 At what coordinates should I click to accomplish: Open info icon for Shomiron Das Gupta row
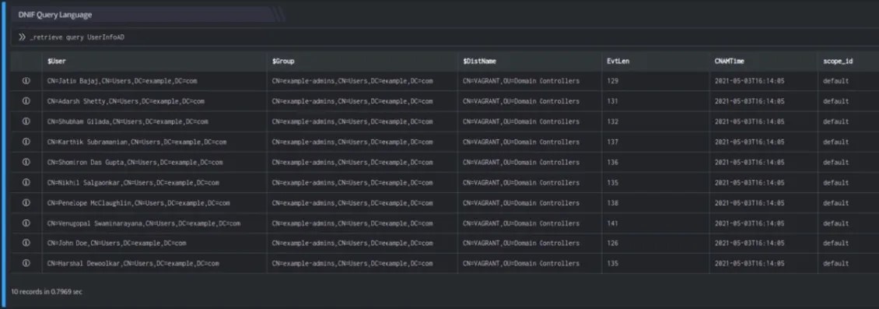[x=26, y=162]
